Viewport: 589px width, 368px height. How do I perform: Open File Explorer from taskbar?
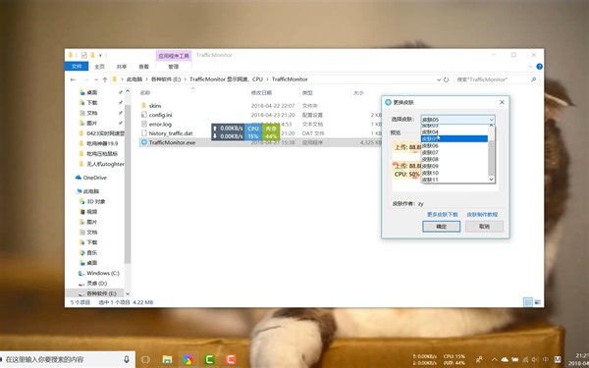pos(167,359)
